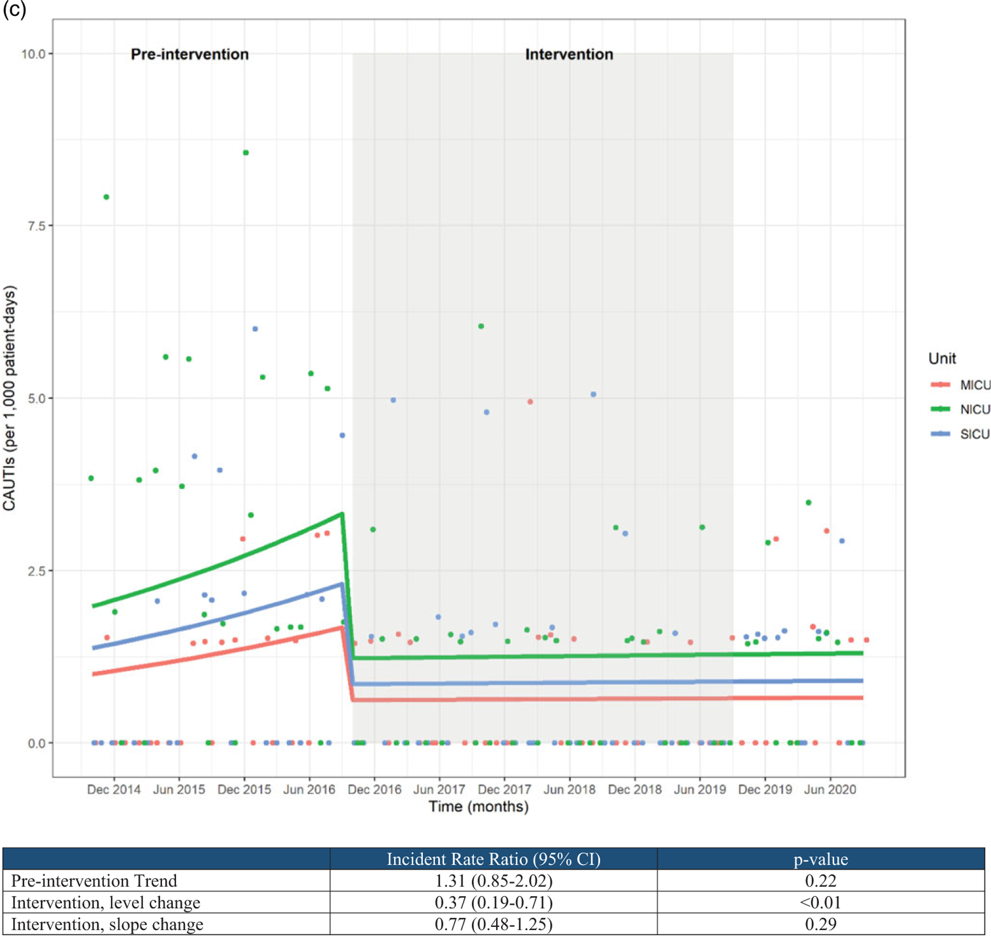
Task: Click the 'Dec 2018' x-axis label
Action: click(x=634, y=789)
